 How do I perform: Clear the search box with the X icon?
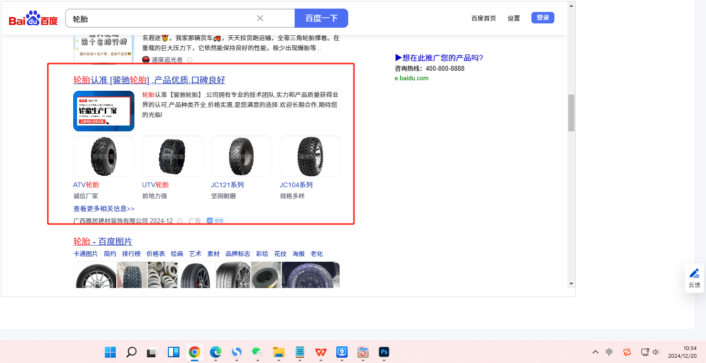[x=260, y=19]
